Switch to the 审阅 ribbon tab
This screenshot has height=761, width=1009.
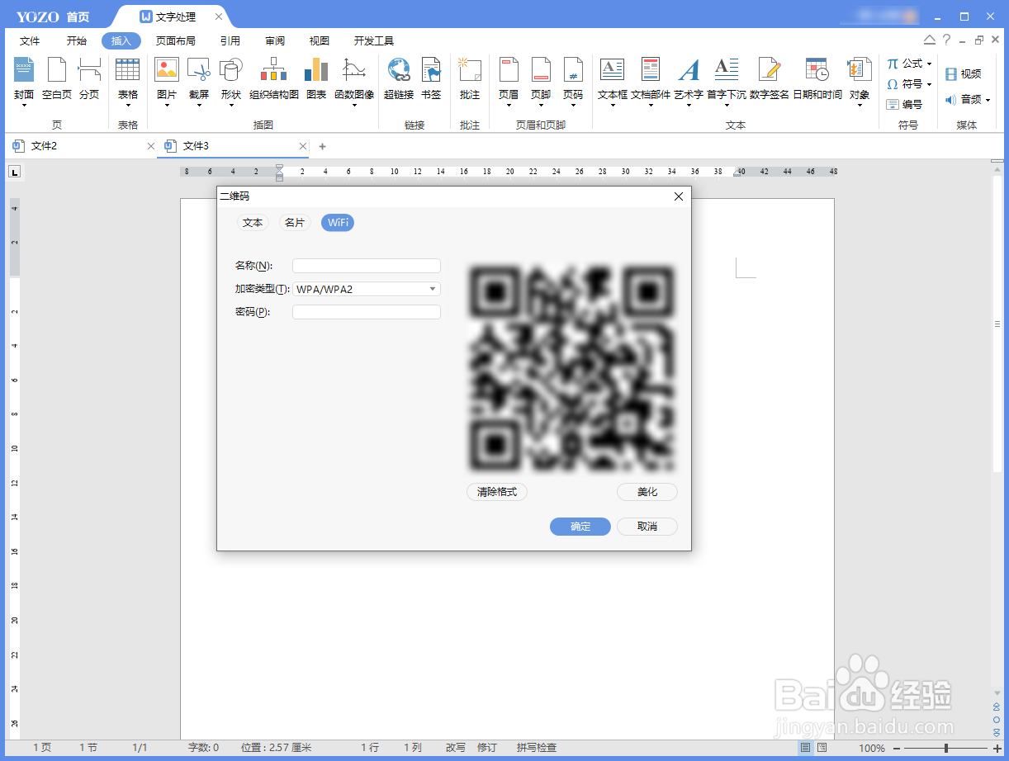tap(275, 41)
